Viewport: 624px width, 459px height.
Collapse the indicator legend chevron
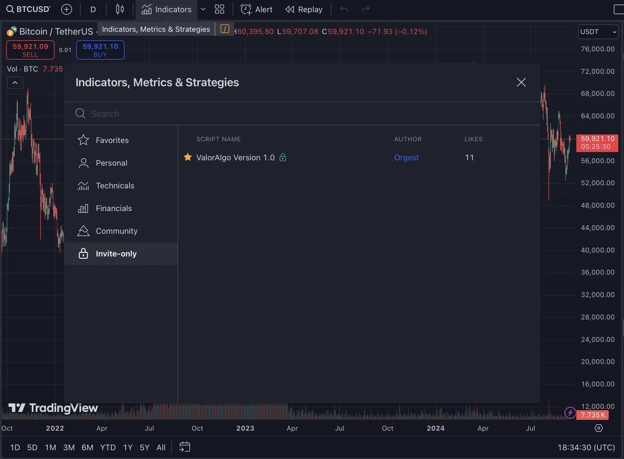(x=15, y=83)
